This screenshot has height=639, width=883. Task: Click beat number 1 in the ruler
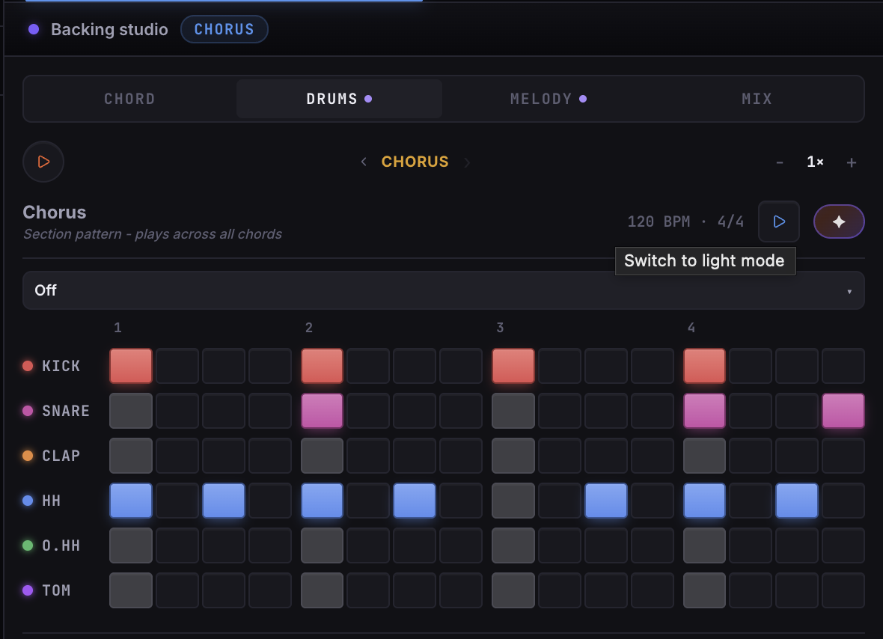click(117, 328)
